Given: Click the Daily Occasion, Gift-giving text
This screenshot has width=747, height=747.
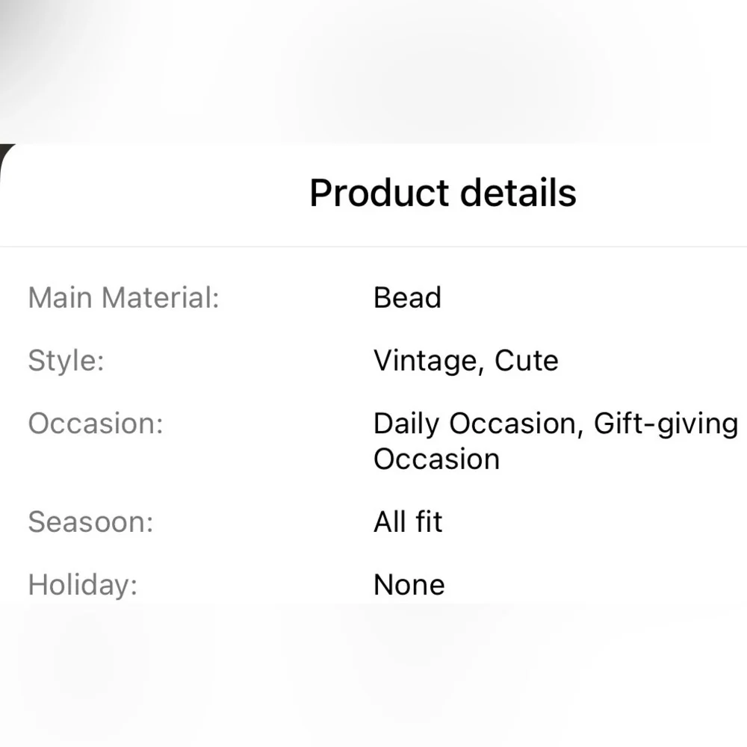Looking at the screenshot, I should tap(556, 424).
